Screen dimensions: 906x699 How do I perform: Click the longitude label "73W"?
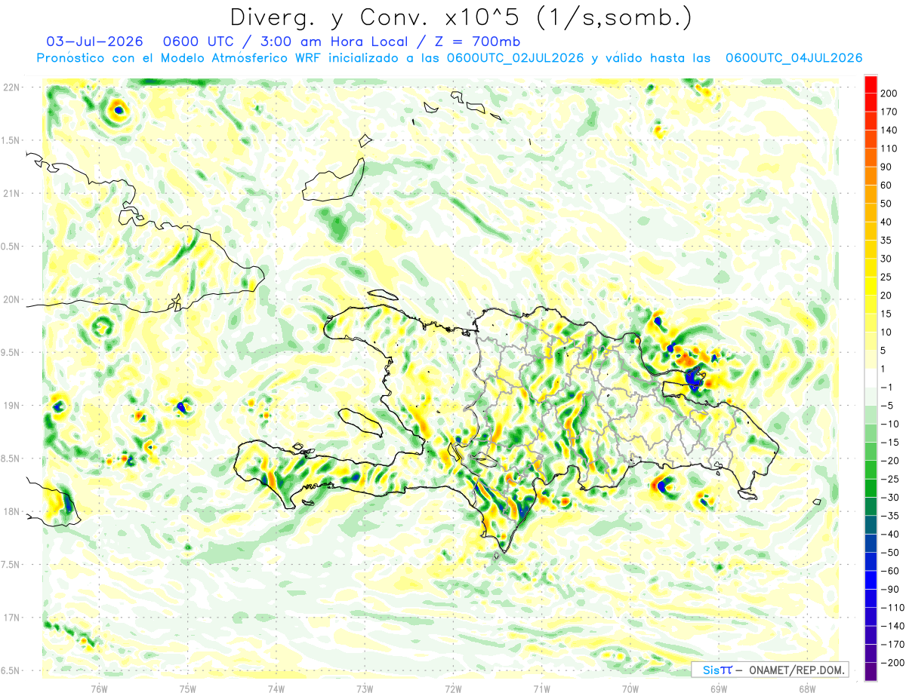point(365,688)
